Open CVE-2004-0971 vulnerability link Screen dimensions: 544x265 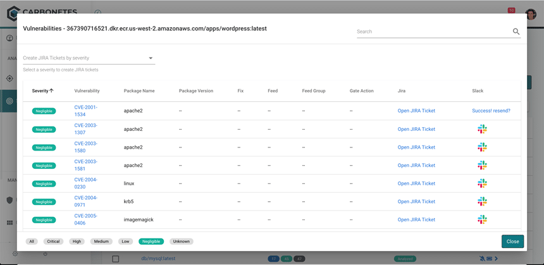(x=85, y=201)
